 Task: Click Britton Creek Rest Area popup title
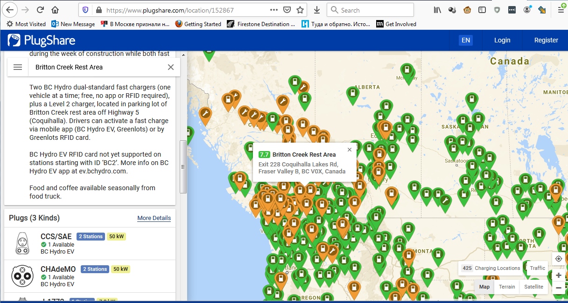click(x=304, y=154)
